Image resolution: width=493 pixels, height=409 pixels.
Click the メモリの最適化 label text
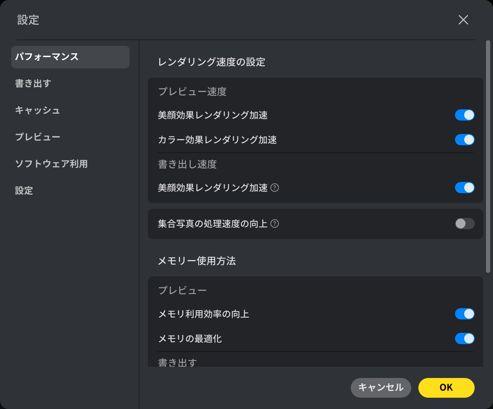[190, 339]
